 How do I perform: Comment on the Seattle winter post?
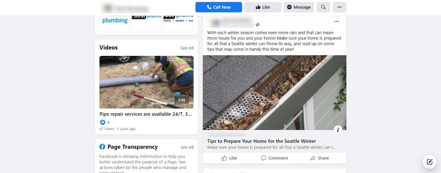point(274,158)
